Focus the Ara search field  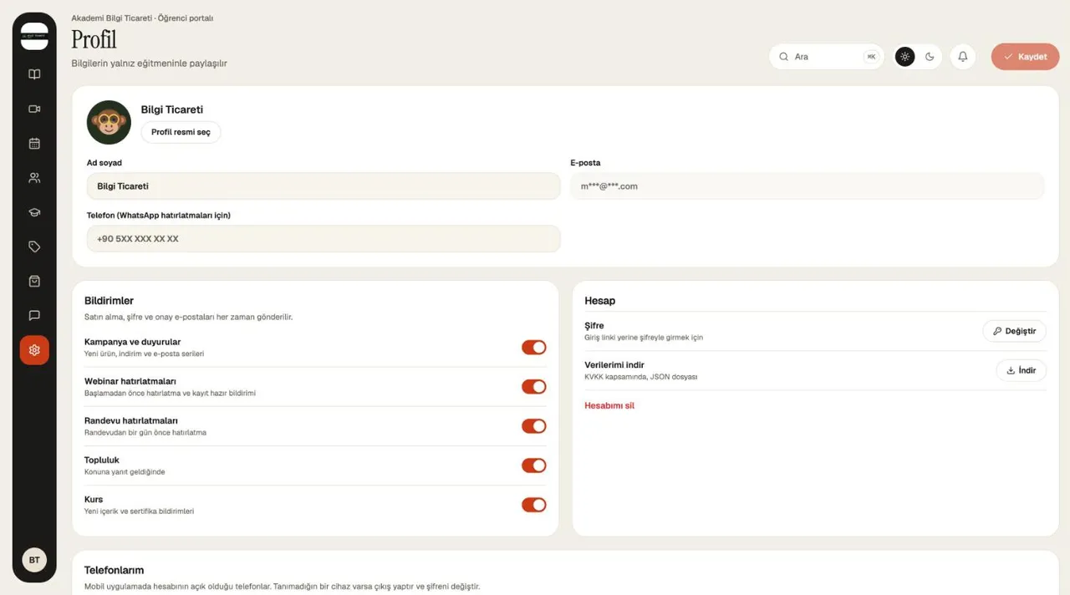826,57
